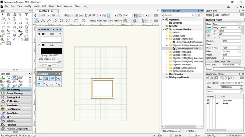
Task: Select the Rectangle tool in Basic palette
Action: click(x=3, y=23)
